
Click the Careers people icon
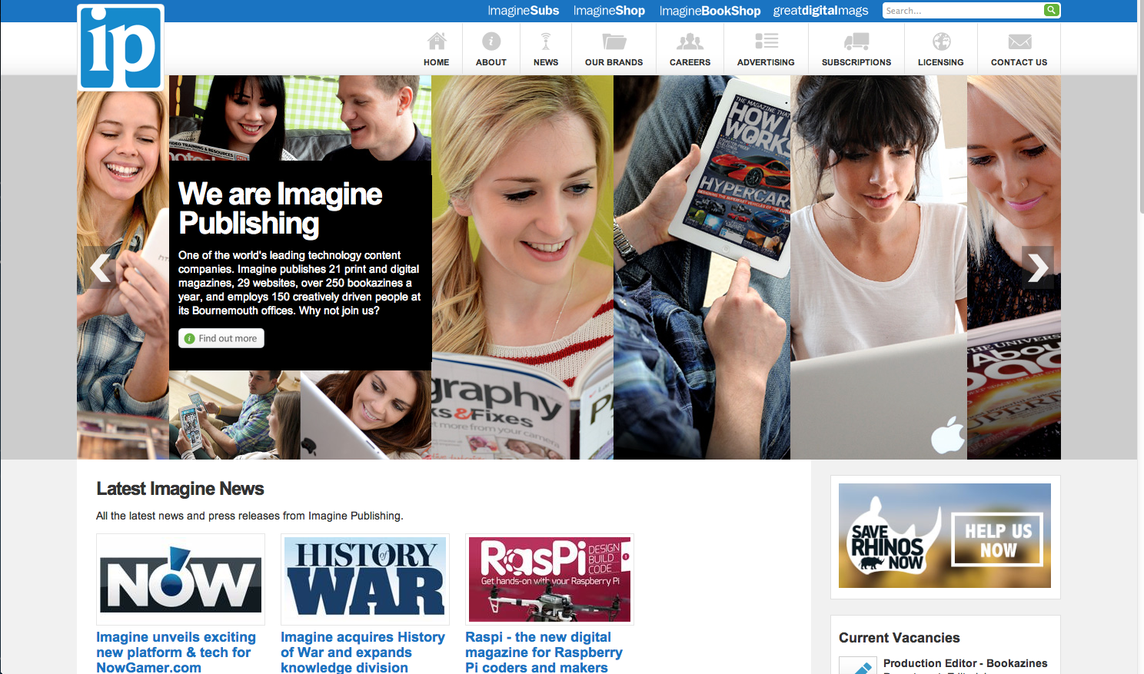tap(690, 41)
